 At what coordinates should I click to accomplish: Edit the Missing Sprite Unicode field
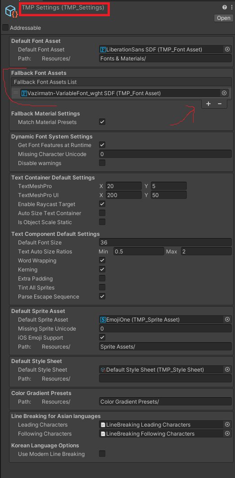click(x=165, y=329)
